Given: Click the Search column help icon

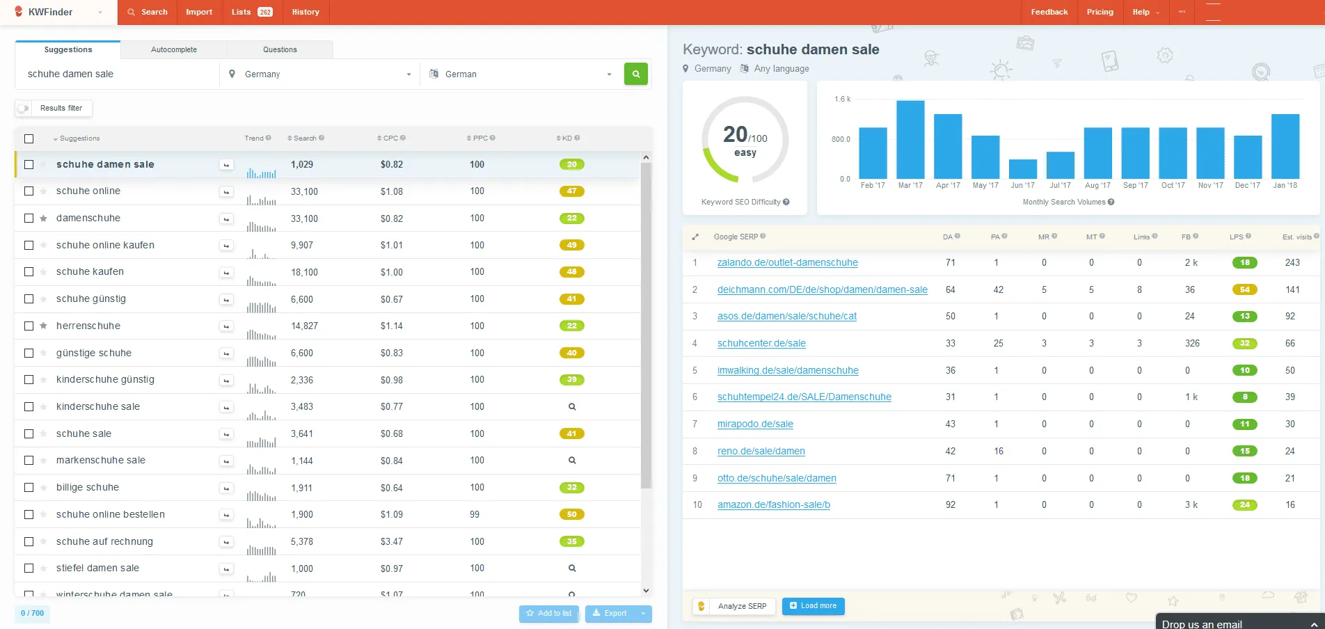Looking at the screenshot, I should click(x=322, y=138).
